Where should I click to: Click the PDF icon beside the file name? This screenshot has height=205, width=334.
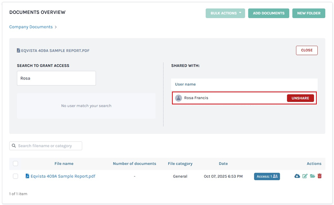[x=27, y=176]
